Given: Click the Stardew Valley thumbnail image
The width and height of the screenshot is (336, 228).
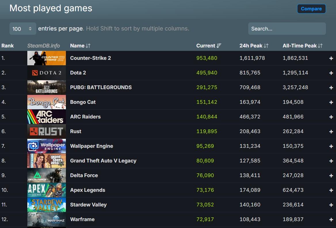Looking at the screenshot, I should tap(47, 205).
